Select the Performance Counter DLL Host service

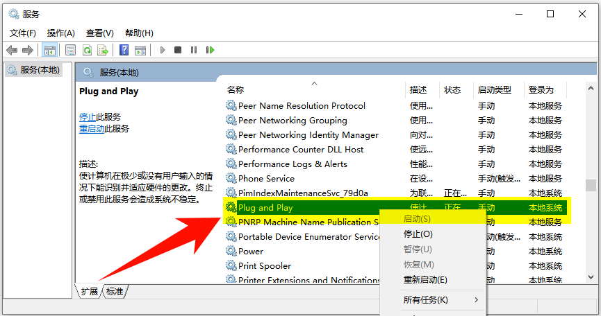pyautogui.click(x=301, y=149)
